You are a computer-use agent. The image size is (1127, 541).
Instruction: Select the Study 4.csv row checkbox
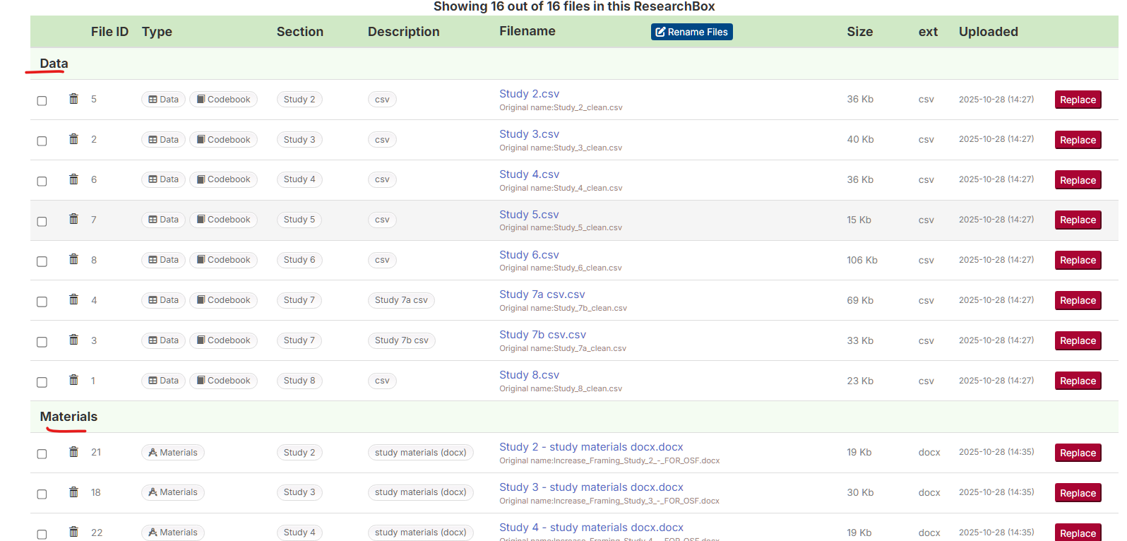[x=42, y=182]
